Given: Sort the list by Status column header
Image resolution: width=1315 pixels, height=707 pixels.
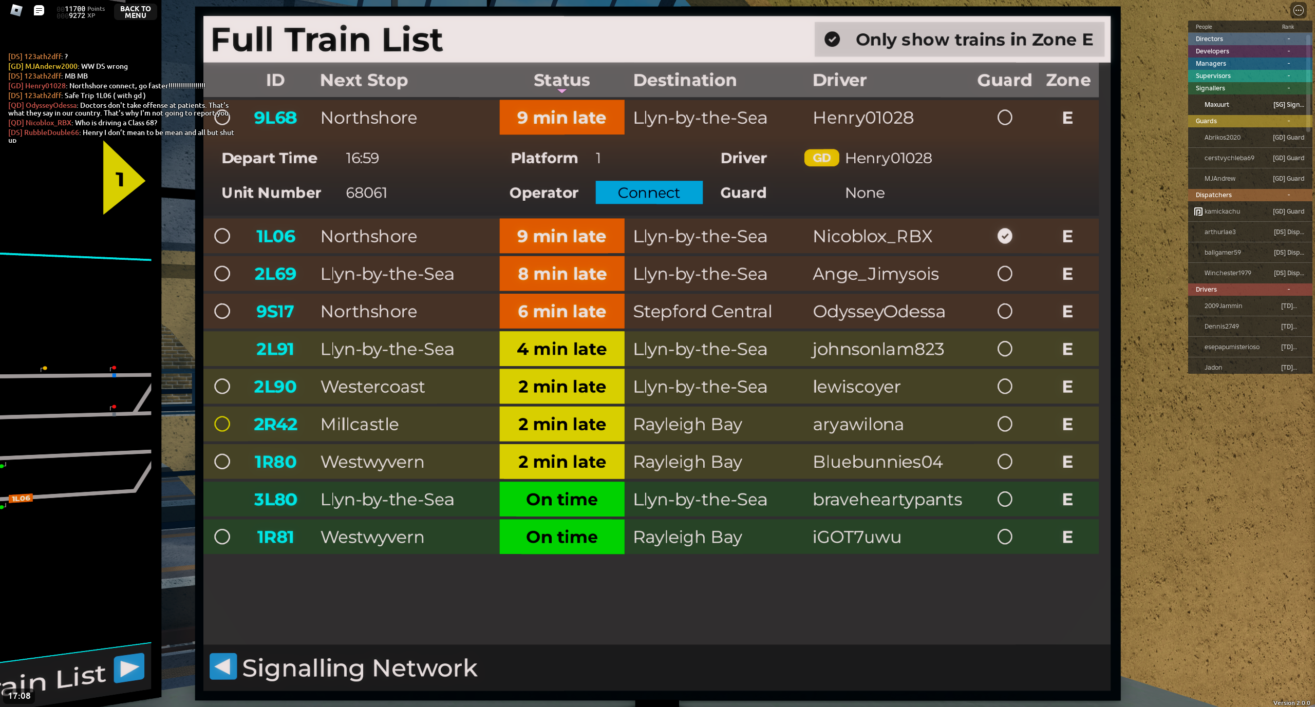Looking at the screenshot, I should 561,80.
